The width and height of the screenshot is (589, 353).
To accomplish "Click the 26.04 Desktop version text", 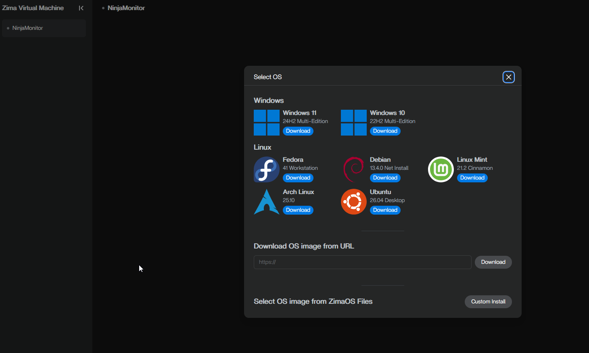I will pos(387,201).
